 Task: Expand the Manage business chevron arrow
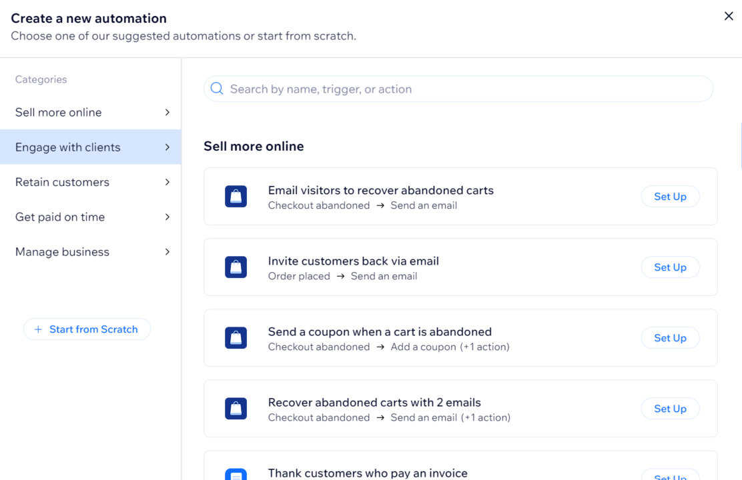167,252
